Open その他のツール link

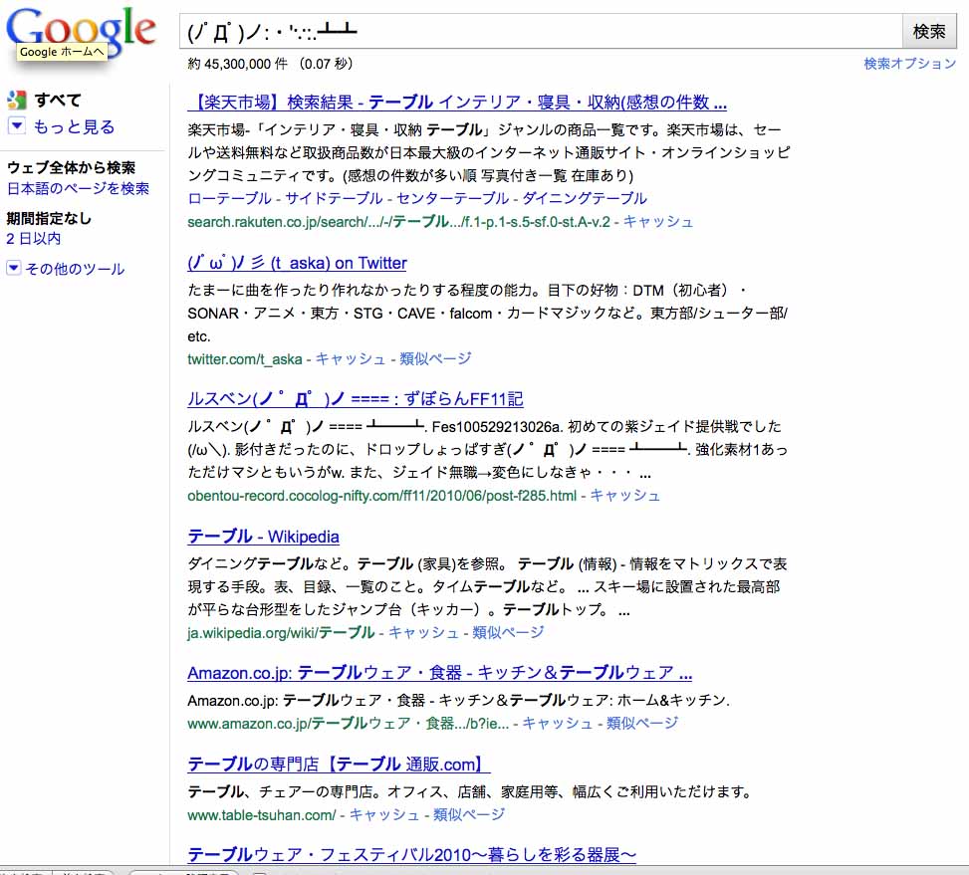(x=75, y=269)
